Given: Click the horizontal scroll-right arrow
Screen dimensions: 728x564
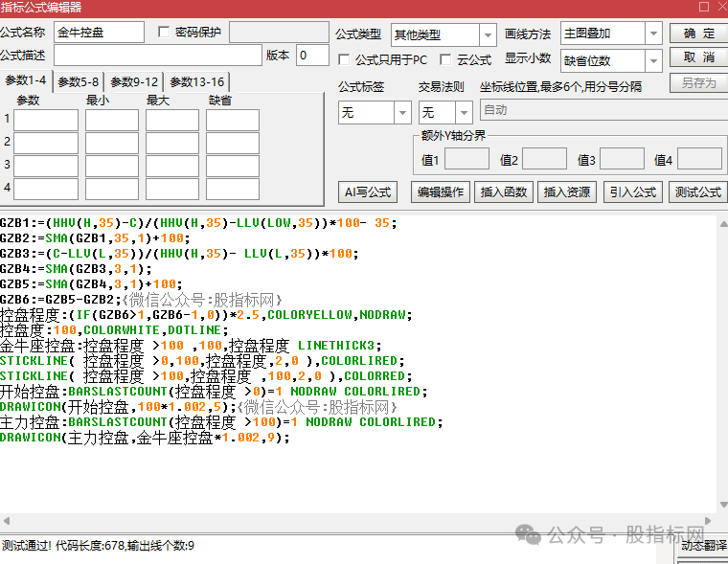Looking at the screenshot, I should tap(708, 521).
